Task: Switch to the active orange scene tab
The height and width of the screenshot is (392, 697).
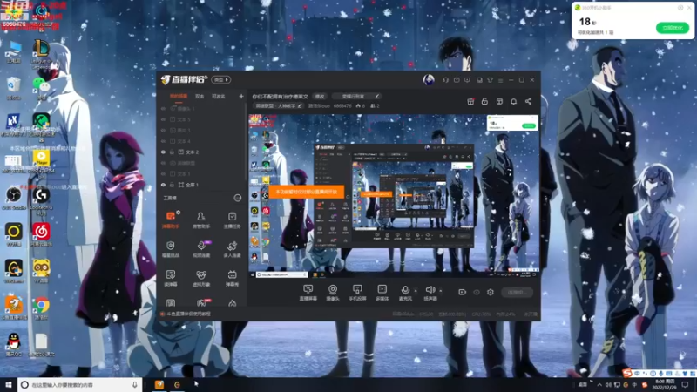Action: (x=179, y=96)
